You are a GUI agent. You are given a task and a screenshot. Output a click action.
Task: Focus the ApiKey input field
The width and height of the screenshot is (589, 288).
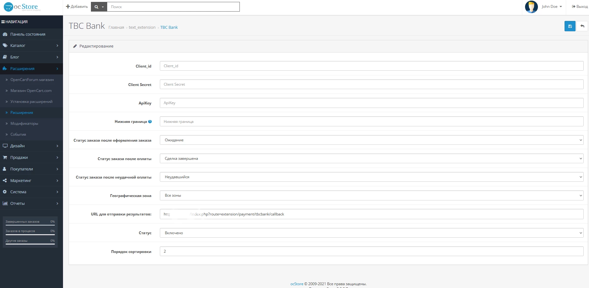pos(371,103)
